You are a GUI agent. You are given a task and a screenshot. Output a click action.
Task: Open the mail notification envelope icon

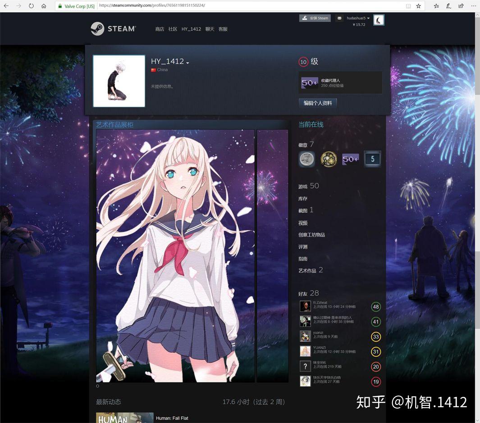[339, 18]
